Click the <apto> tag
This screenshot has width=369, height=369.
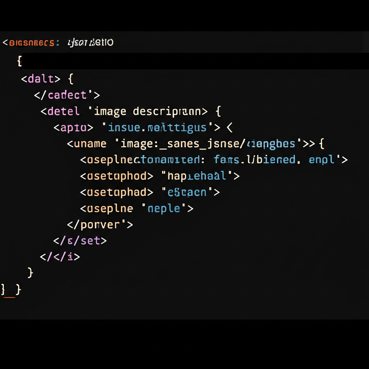[x=74, y=128]
